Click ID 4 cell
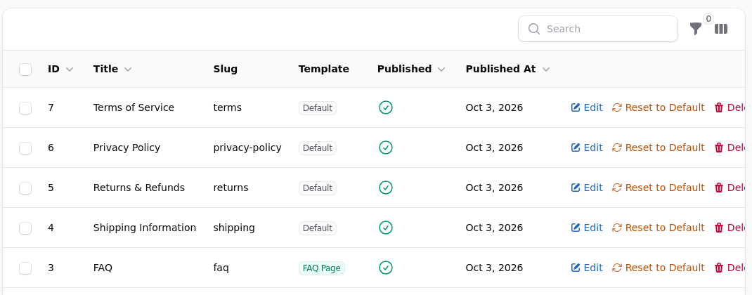Screen dimensions: 752x295 (51, 228)
